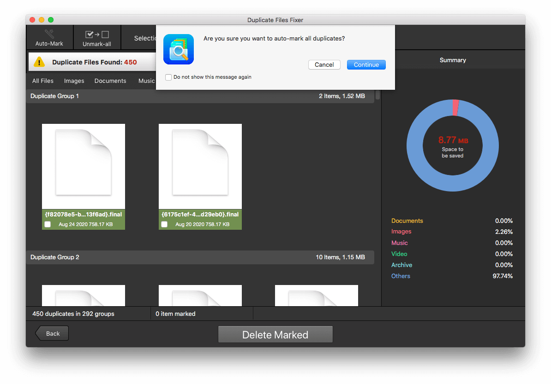Go Back to the previous screen
Viewport: 551px width, 384px height.
tap(52, 333)
